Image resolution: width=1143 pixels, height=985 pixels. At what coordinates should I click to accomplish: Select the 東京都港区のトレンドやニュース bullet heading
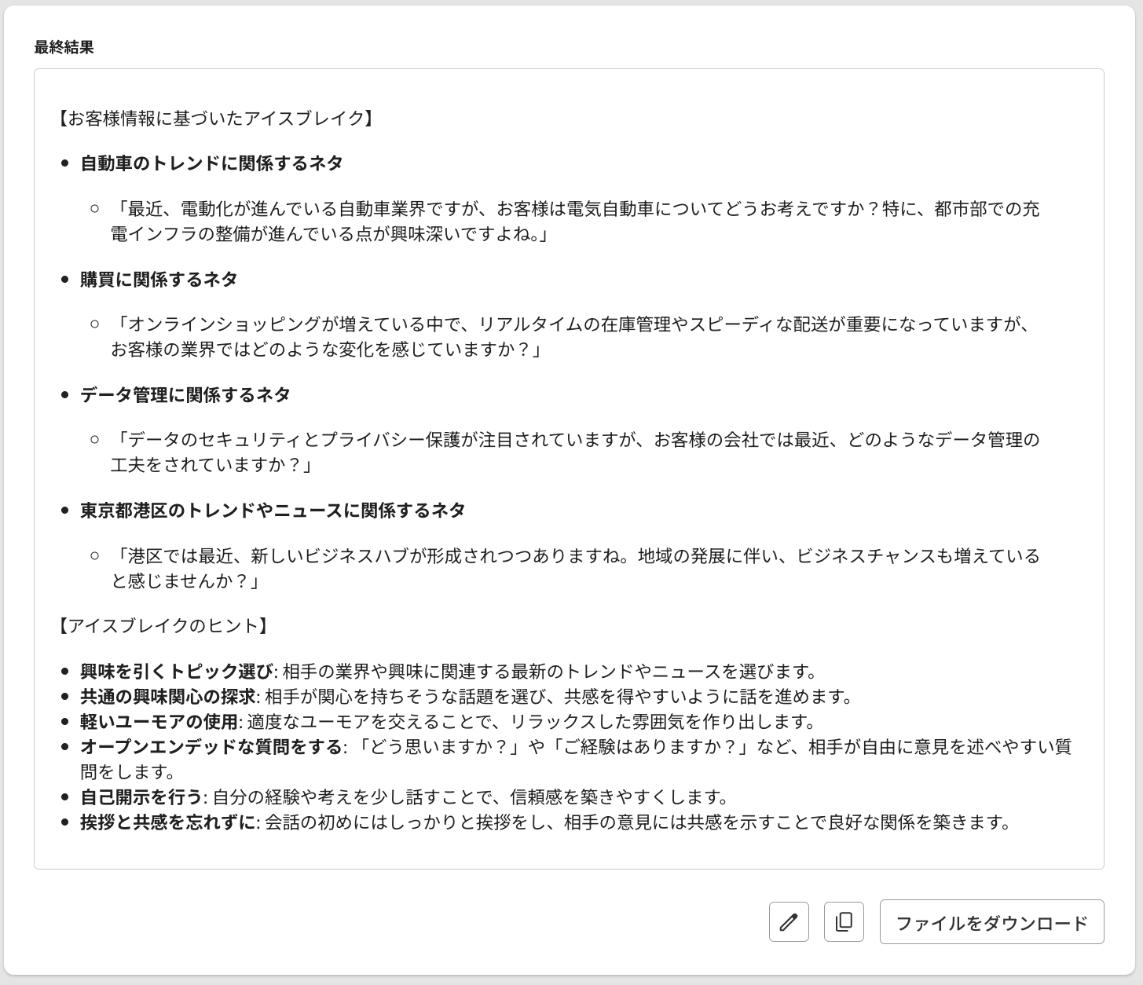(273, 511)
